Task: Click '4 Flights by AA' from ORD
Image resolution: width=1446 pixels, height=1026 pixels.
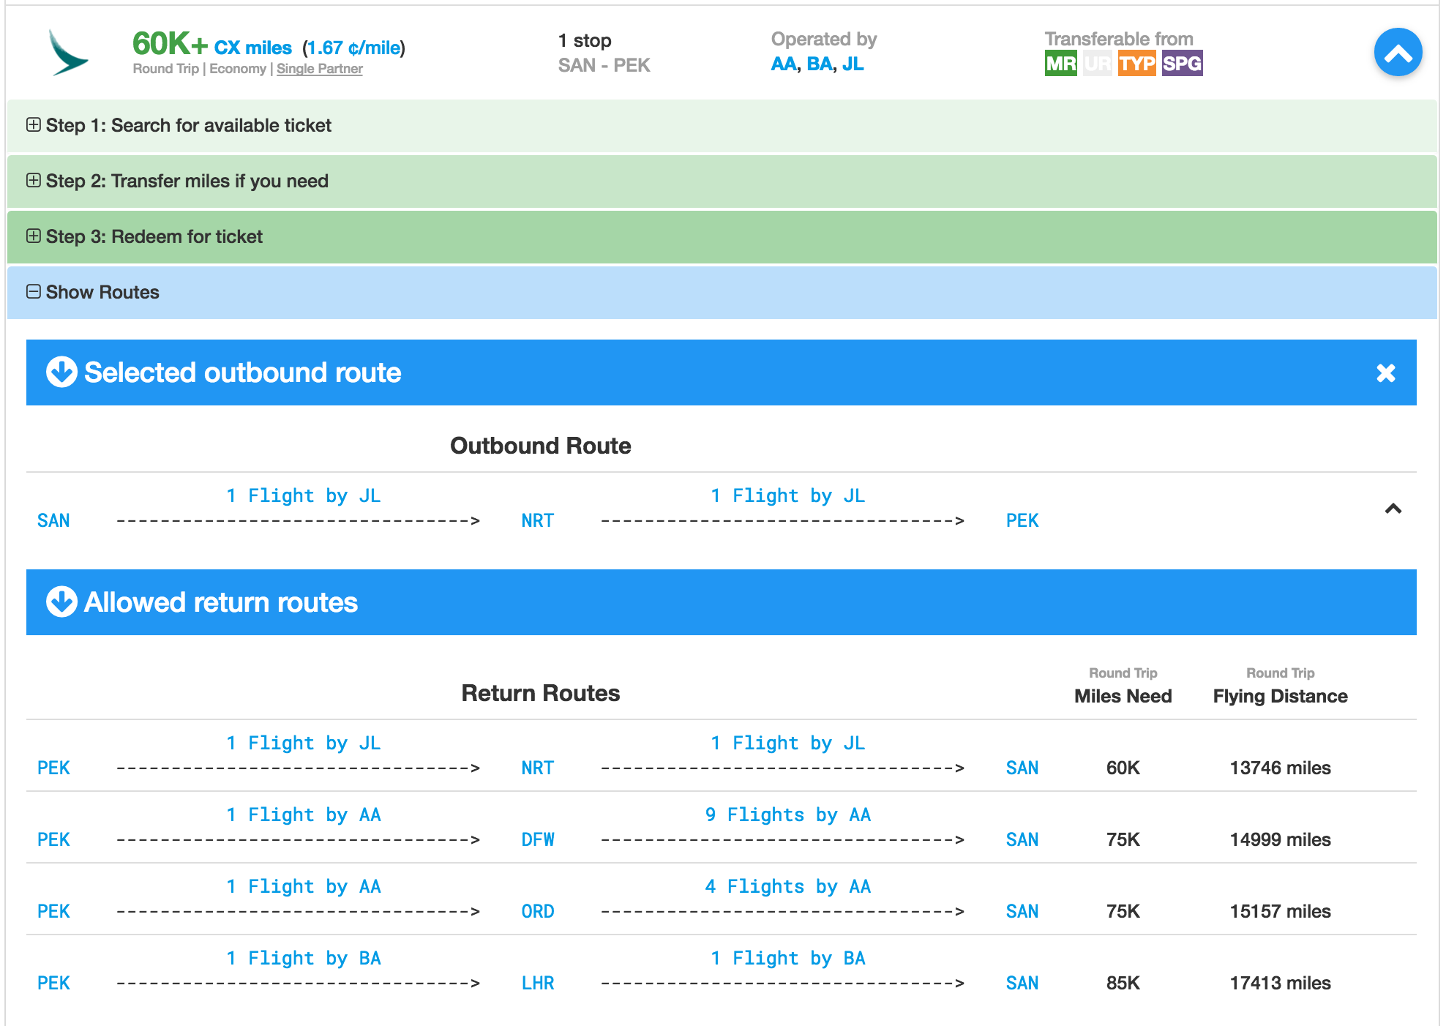Action: point(788,886)
